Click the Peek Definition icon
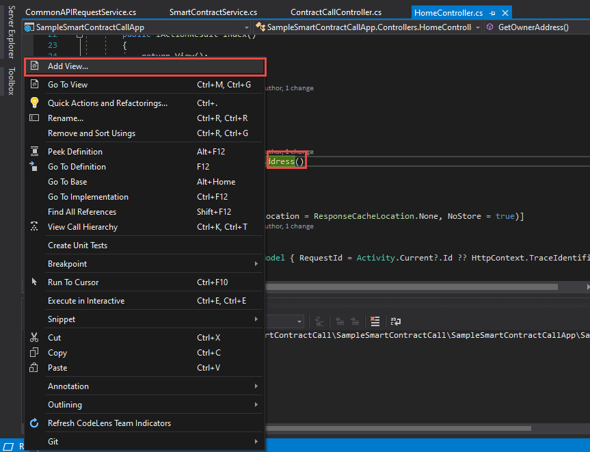 33,151
